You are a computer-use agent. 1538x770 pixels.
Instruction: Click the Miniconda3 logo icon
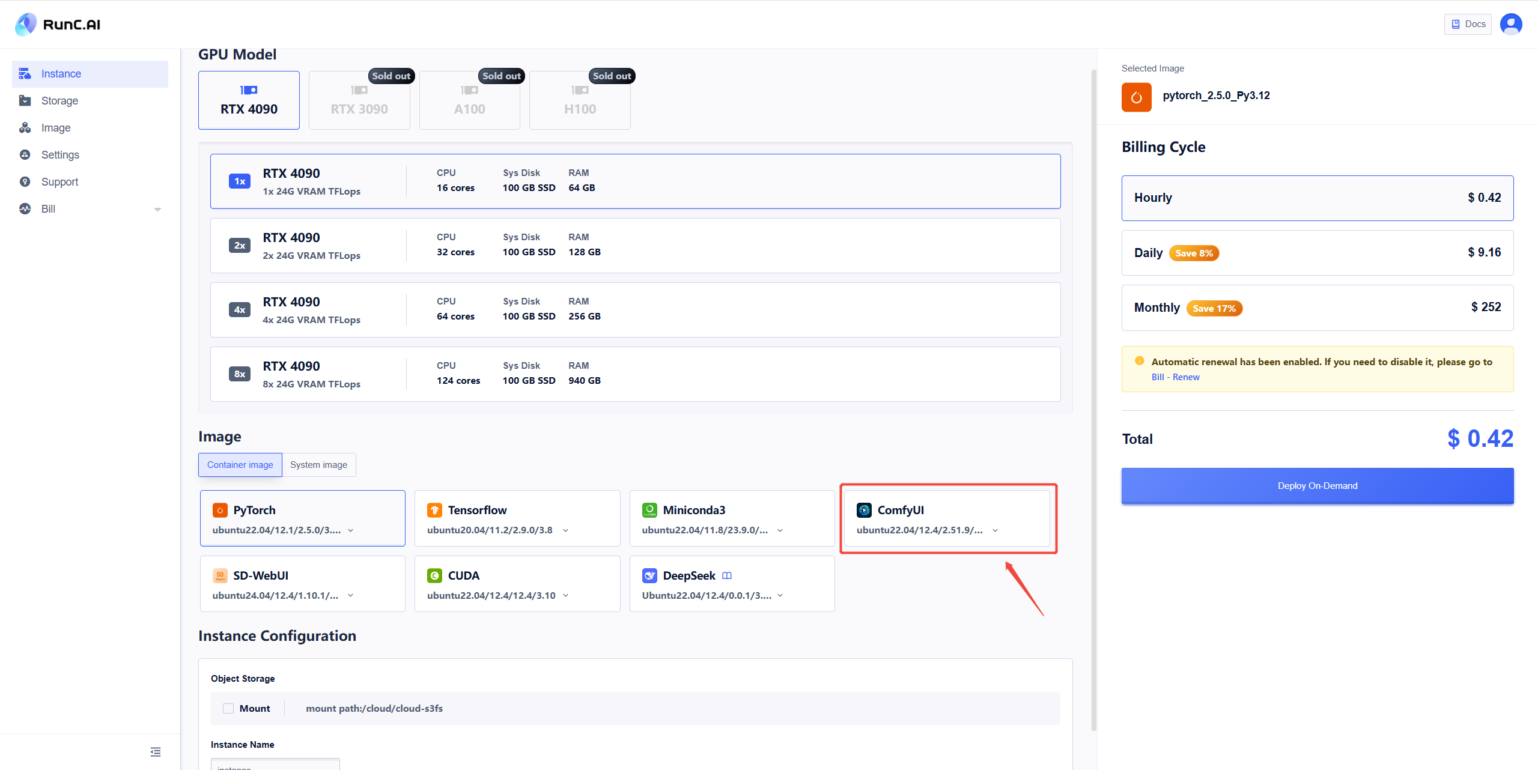[649, 511]
